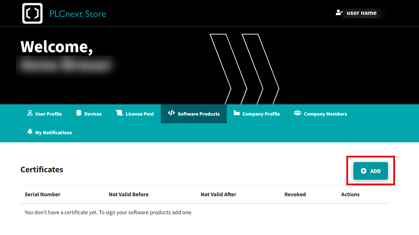The width and height of the screenshot is (419, 235).
Task: Click the group icon beside Company Members
Action: 297,113
